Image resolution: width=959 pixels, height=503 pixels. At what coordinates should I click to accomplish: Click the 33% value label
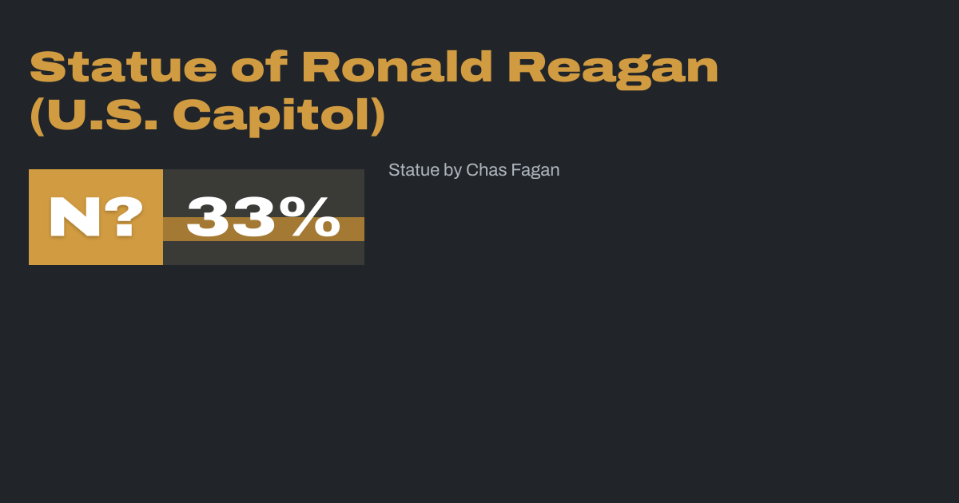pyautogui.click(x=264, y=217)
